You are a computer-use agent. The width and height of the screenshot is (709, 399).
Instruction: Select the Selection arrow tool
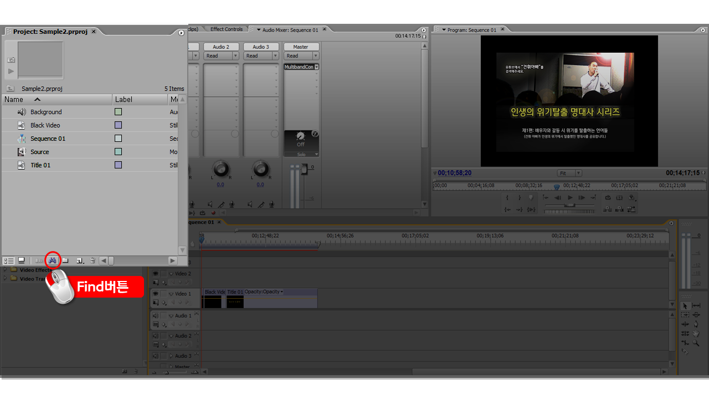685,305
